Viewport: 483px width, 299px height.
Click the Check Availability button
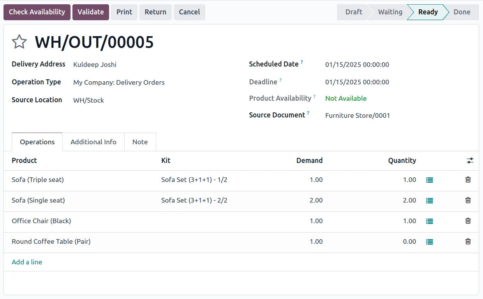click(37, 12)
